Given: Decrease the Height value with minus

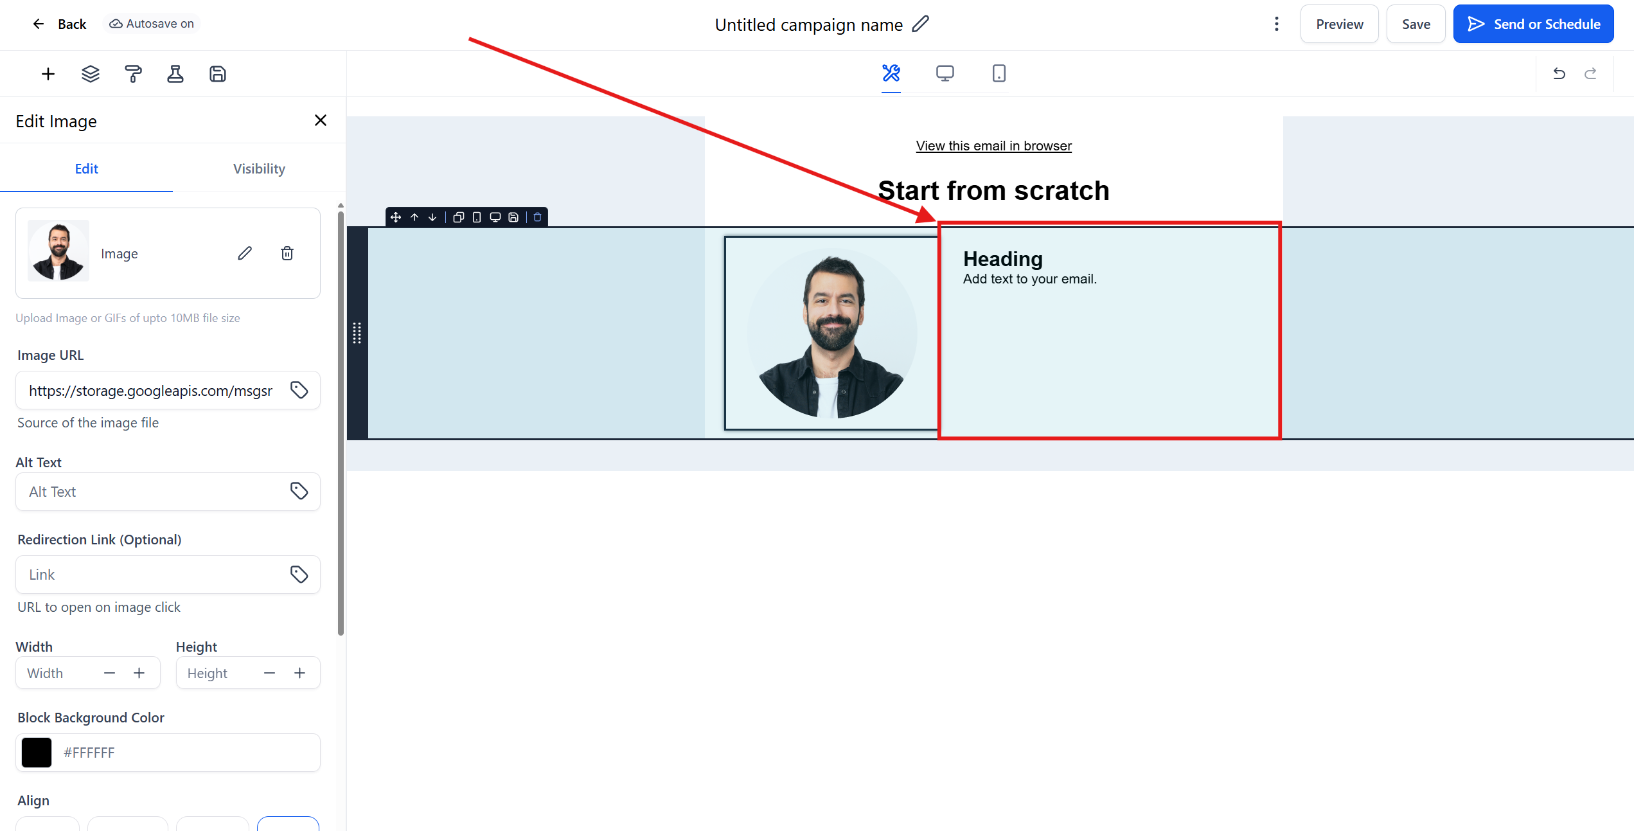Looking at the screenshot, I should [269, 673].
